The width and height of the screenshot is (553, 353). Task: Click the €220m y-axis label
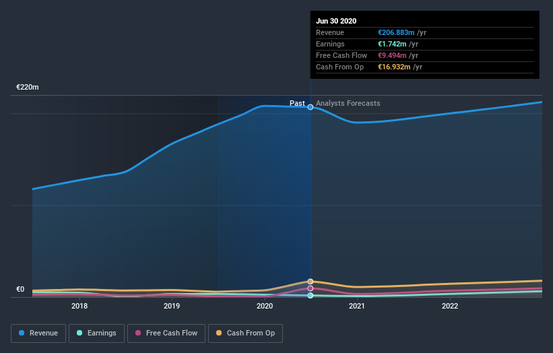pyautogui.click(x=28, y=87)
